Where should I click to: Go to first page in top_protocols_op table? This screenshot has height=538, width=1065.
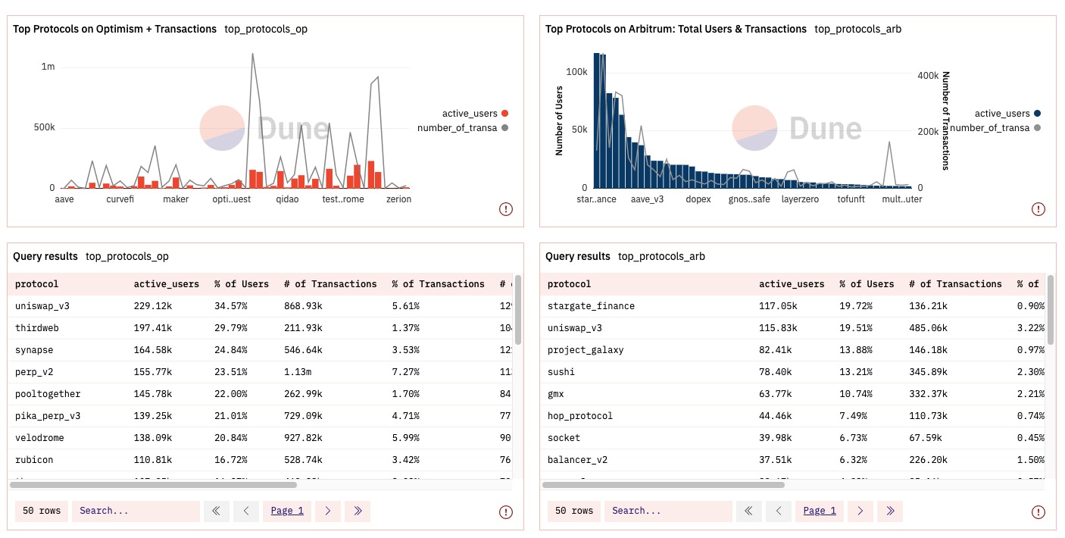point(217,511)
